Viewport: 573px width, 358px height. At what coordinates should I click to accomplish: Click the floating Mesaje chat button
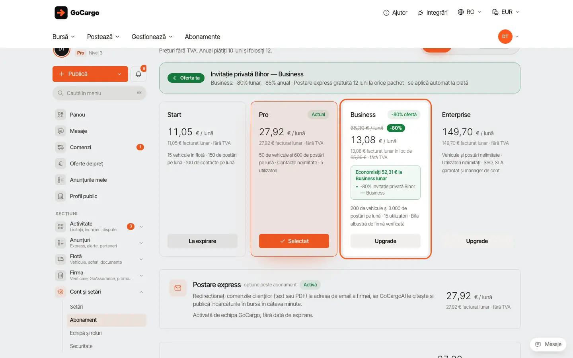coord(548,344)
